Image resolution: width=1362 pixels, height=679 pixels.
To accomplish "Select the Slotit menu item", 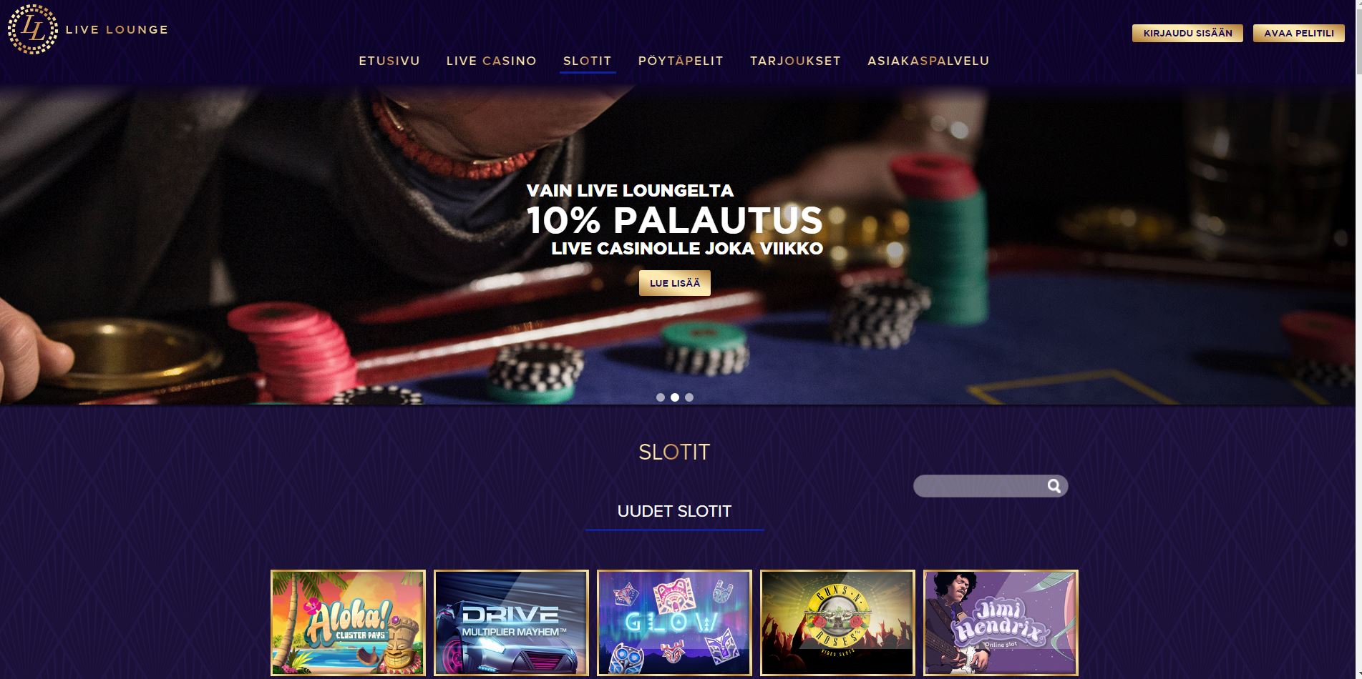I will click(x=587, y=61).
